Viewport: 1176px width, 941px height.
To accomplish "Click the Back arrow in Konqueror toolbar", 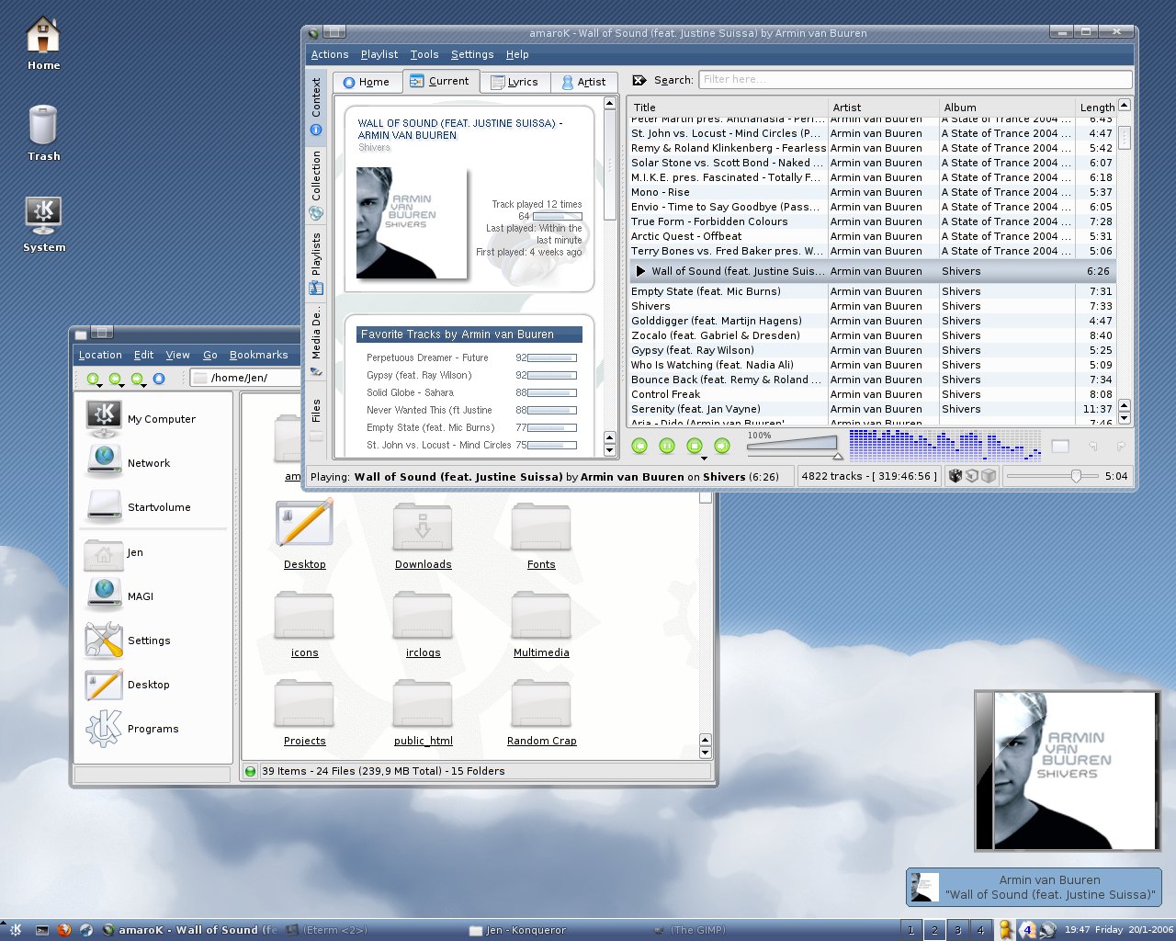I will pos(115,379).
